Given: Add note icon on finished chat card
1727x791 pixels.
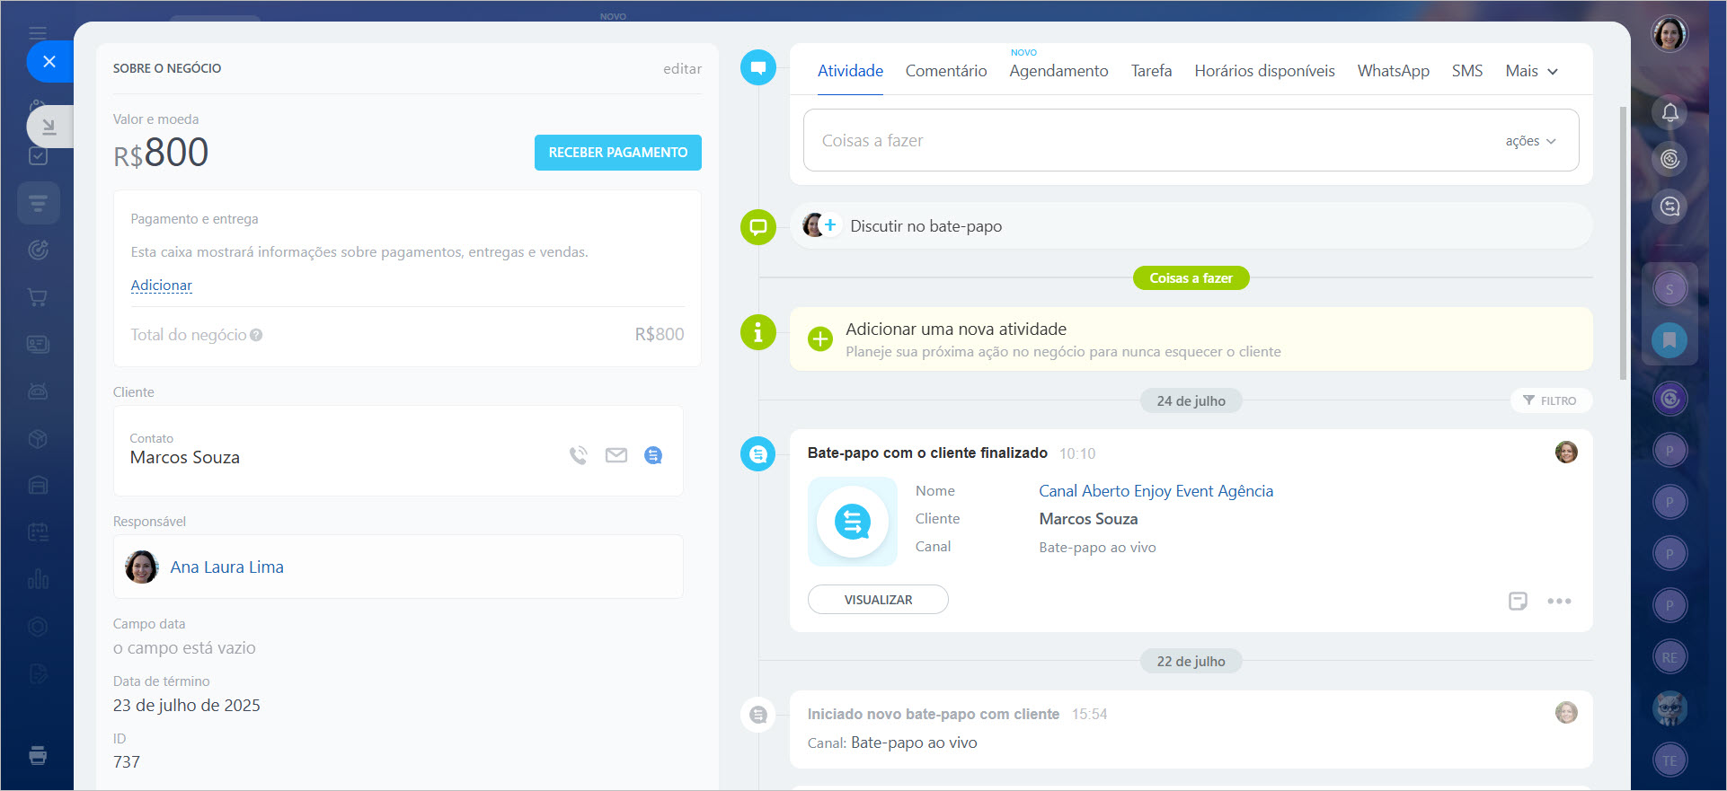Looking at the screenshot, I should (x=1518, y=601).
